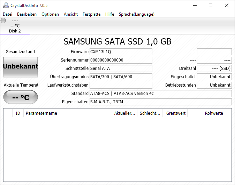This screenshot has width=235, height=185.
Task: Click the CrystalDiskInfo app icon in title bar
Action: [x=6, y=5]
